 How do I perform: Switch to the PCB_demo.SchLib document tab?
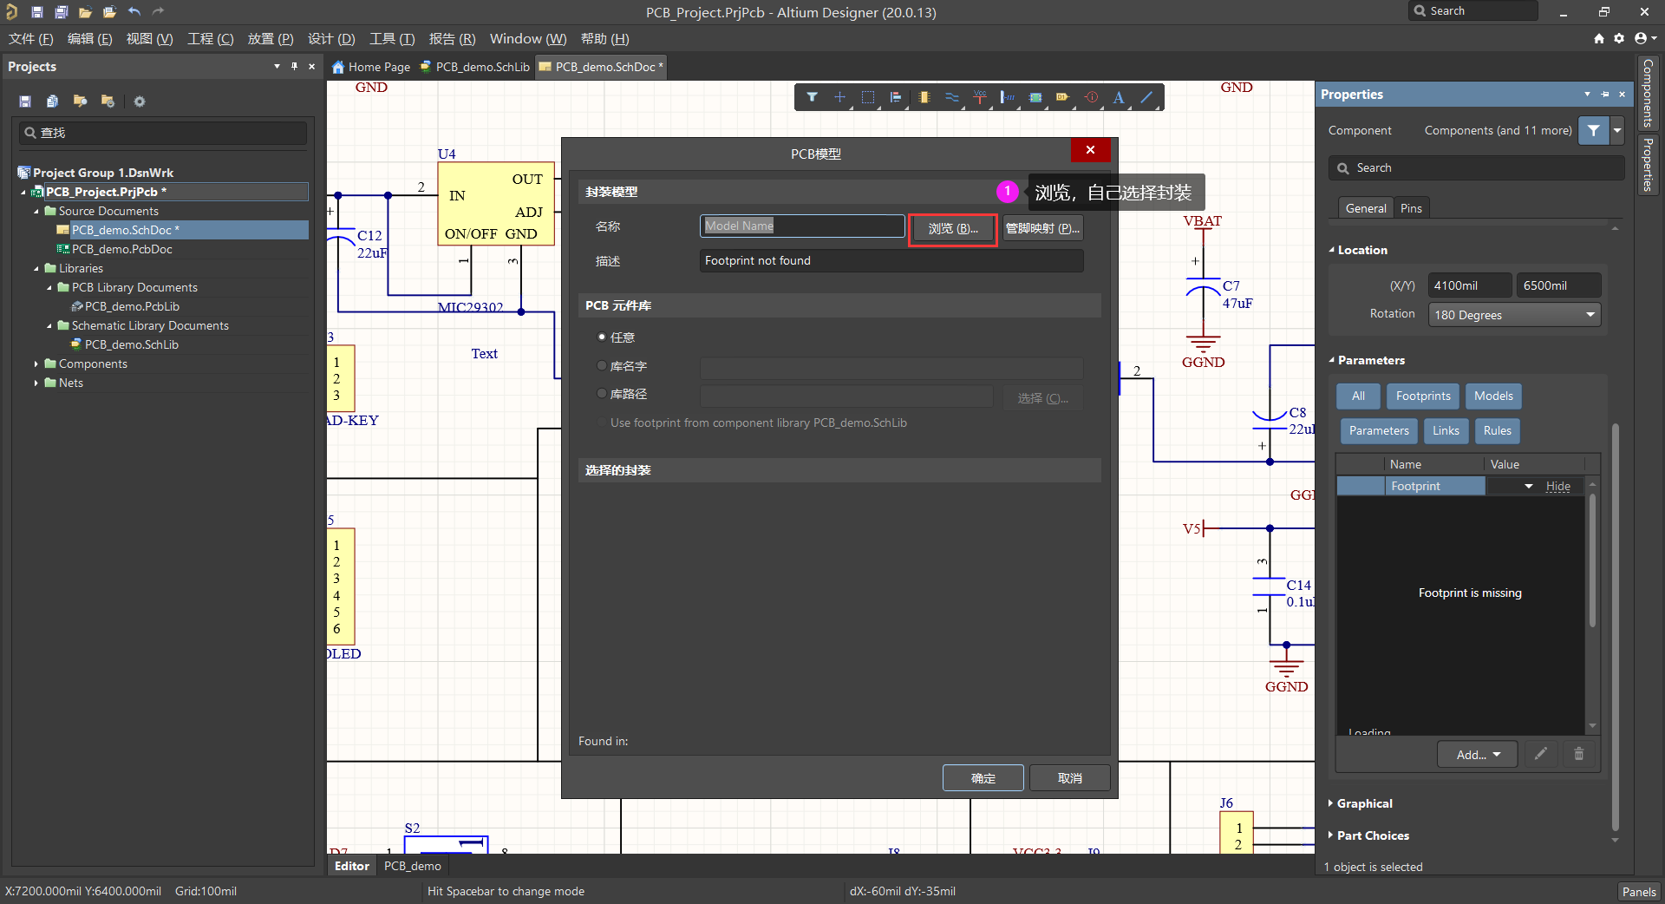(x=475, y=67)
